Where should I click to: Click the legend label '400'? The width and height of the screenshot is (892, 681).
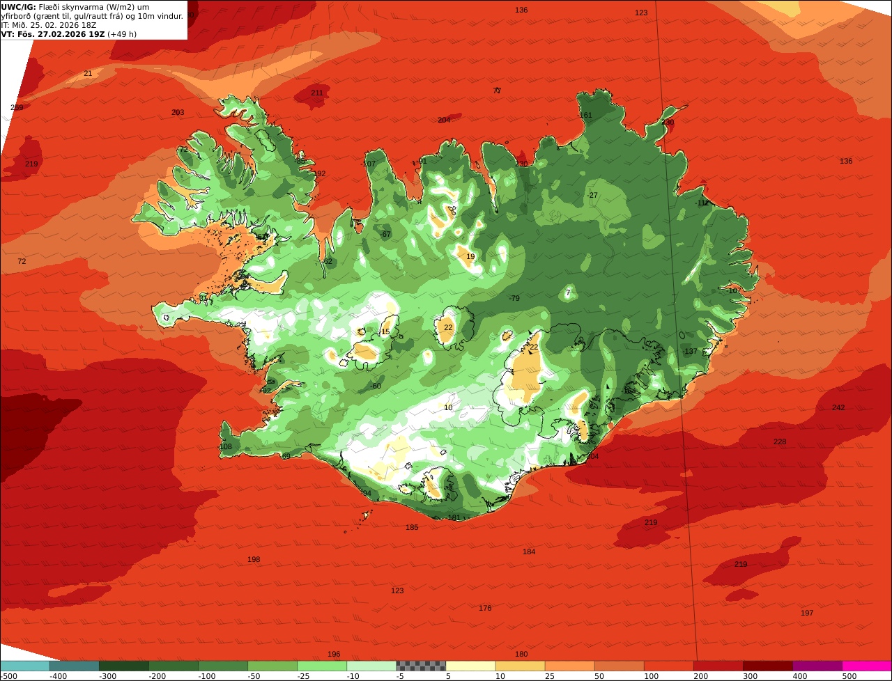[x=800, y=675]
